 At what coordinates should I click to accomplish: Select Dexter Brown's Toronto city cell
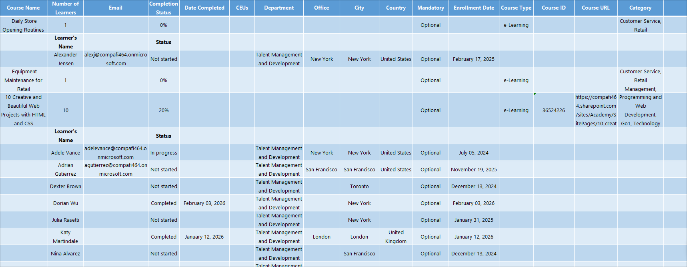coord(359,186)
